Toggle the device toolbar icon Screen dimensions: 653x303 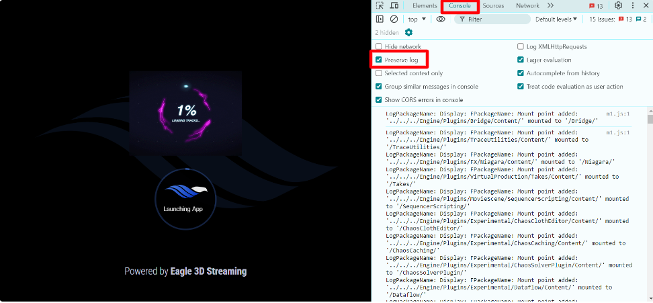tap(394, 6)
